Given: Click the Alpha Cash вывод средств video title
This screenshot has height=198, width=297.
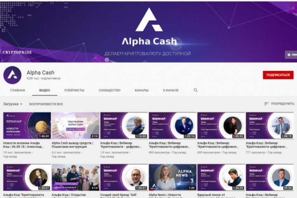Looking at the screenshot, I should coord(73,145).
